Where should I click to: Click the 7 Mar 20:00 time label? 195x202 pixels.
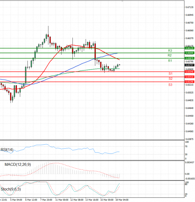(46, 200)
